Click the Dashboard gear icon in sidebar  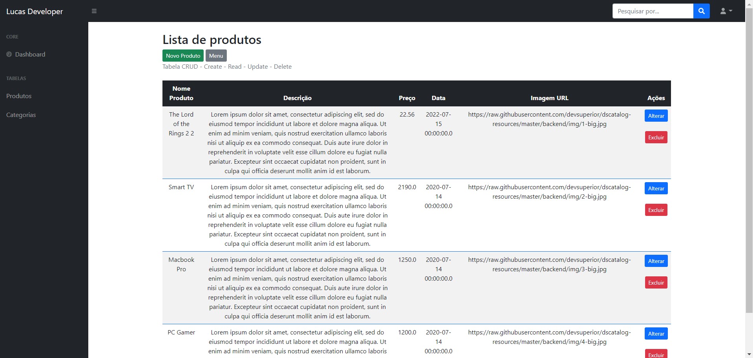coord(8,55)
